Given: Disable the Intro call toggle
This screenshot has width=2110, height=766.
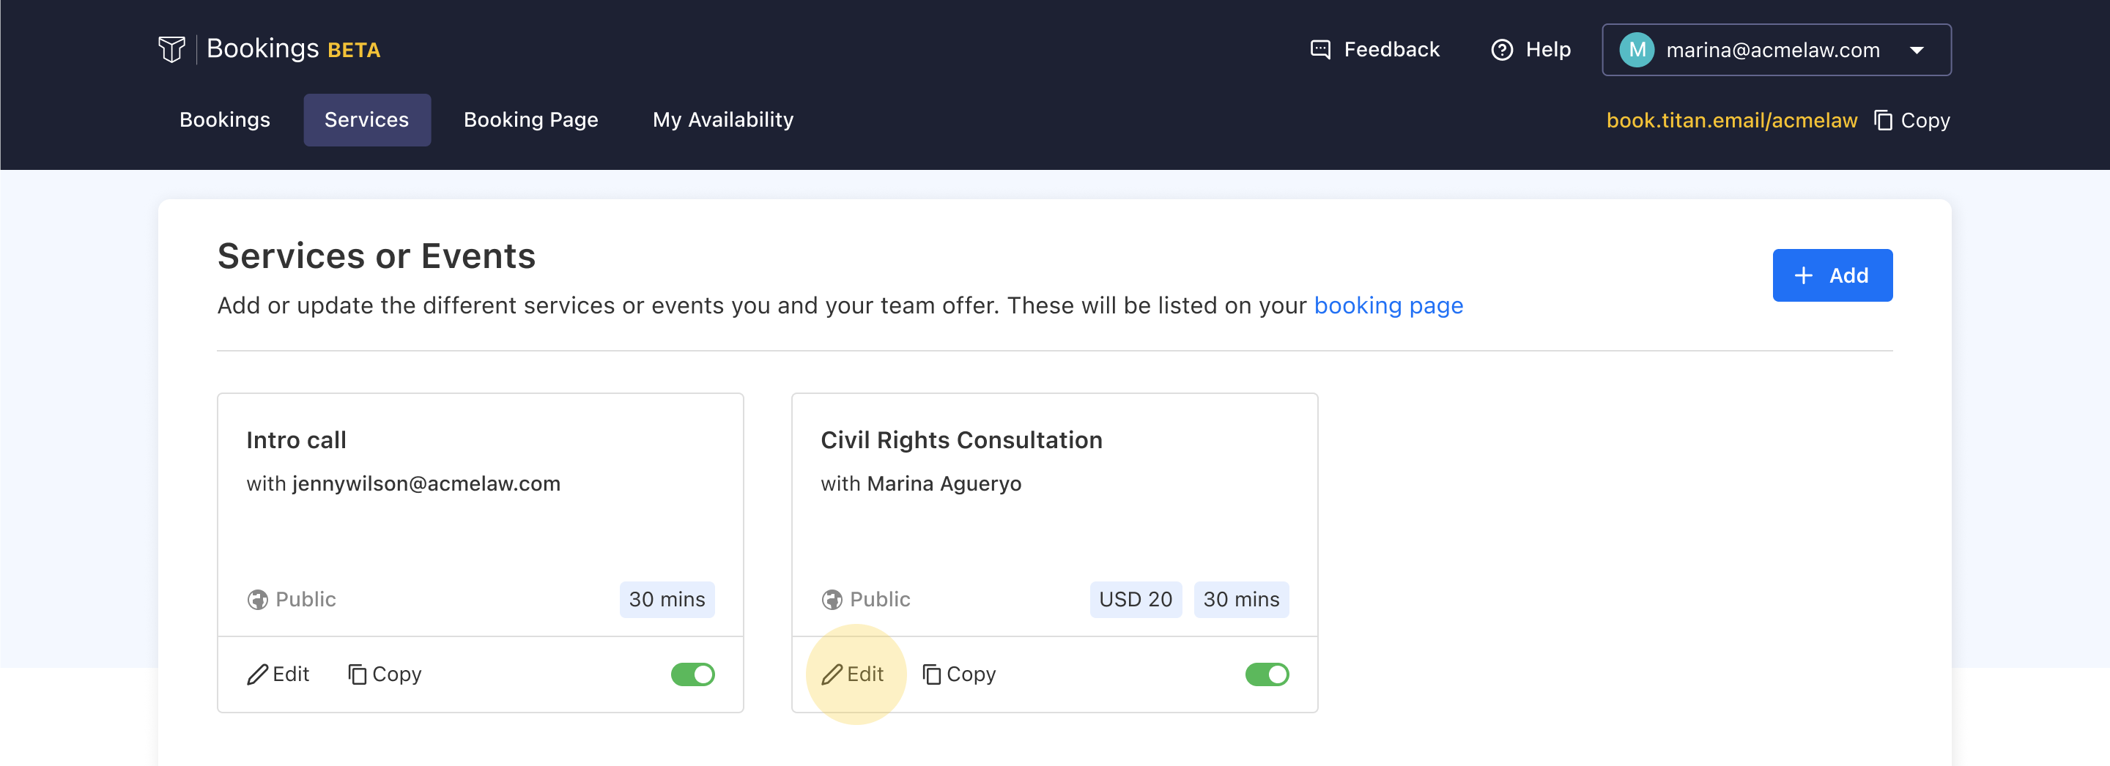Looking at the screenshot, I should click(x=692, y=674).
